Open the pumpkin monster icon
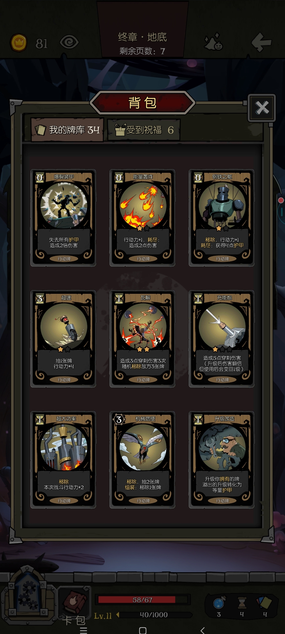The width and height of the screenshot is (285, 634). (x=214, y=42)
